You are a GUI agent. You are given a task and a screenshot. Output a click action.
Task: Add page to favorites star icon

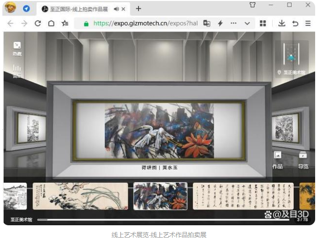click(65, 23)
